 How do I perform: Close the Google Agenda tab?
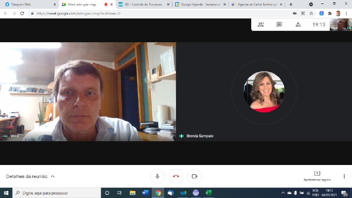click(x=224, y=4)
